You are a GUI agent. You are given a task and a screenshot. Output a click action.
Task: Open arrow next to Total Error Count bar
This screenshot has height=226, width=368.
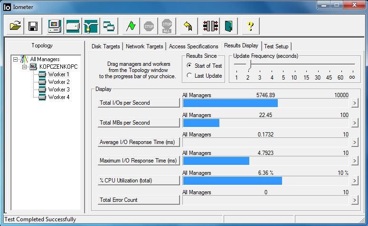[355, 200]
